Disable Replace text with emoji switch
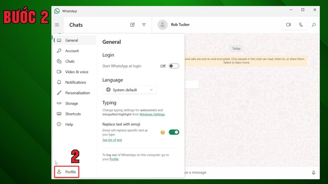The image size is (328, 184). tap(174, 132)
